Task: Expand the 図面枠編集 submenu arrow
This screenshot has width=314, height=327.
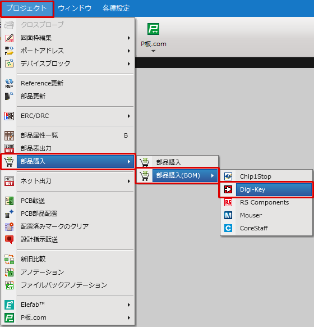Action: [x=129, y=38]
